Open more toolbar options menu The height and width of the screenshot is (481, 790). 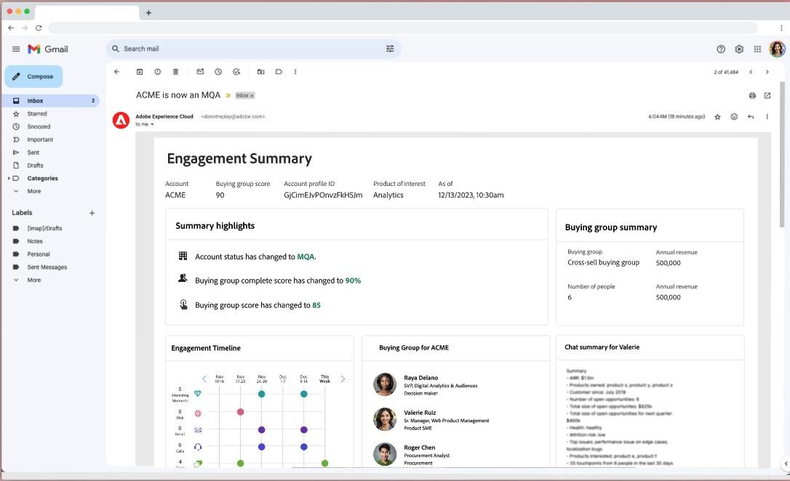point(295,72)
